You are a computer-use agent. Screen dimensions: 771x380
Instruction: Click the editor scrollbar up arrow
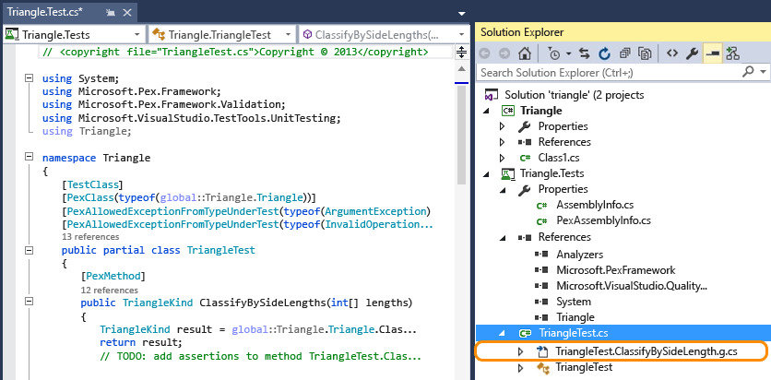pyautogui.click(x=461, y=68)
